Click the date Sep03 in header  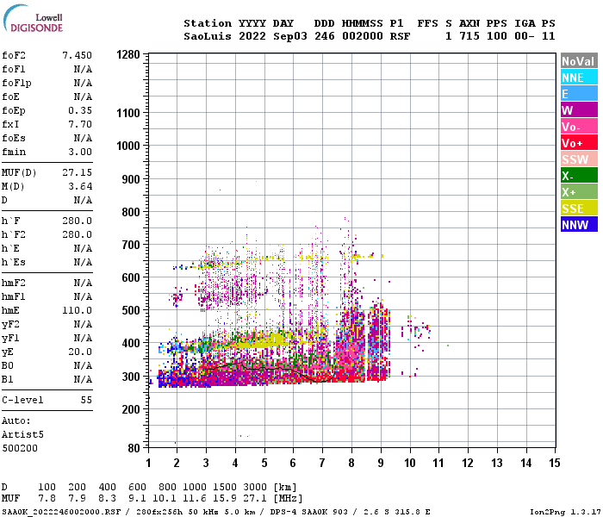[290, 36]
